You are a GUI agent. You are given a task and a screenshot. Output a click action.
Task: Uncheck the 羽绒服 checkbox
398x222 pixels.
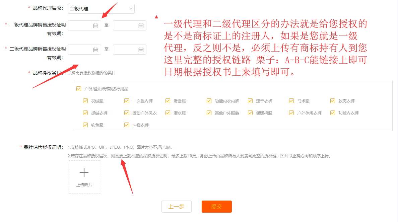click(85, 101)
